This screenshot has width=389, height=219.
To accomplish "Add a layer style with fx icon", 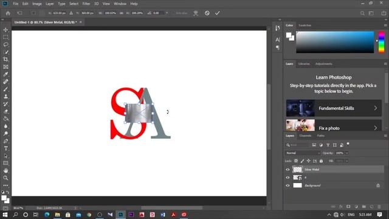I will (341, 207).
